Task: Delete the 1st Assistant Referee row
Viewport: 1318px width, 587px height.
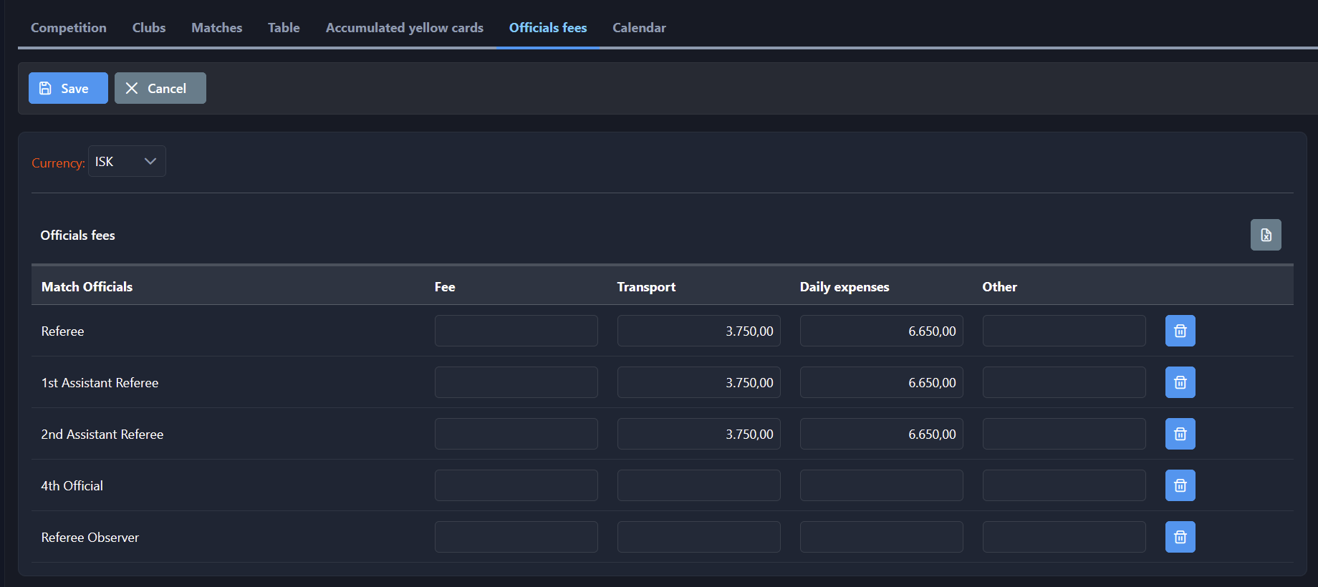Action: coord(1180,382)
